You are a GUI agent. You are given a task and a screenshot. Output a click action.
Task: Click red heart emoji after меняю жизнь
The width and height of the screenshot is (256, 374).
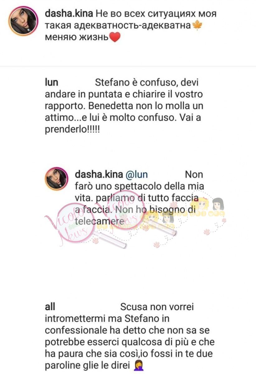pyautogui.click(x=115, y=37)
